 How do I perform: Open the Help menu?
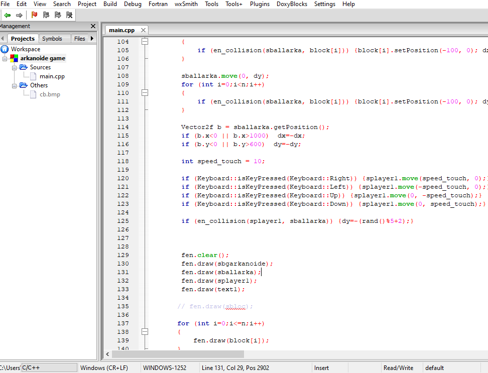tap(348, 4)
